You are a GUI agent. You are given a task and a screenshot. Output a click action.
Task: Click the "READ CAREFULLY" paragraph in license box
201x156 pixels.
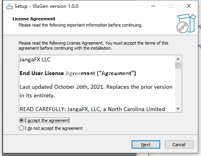point(92,109)
